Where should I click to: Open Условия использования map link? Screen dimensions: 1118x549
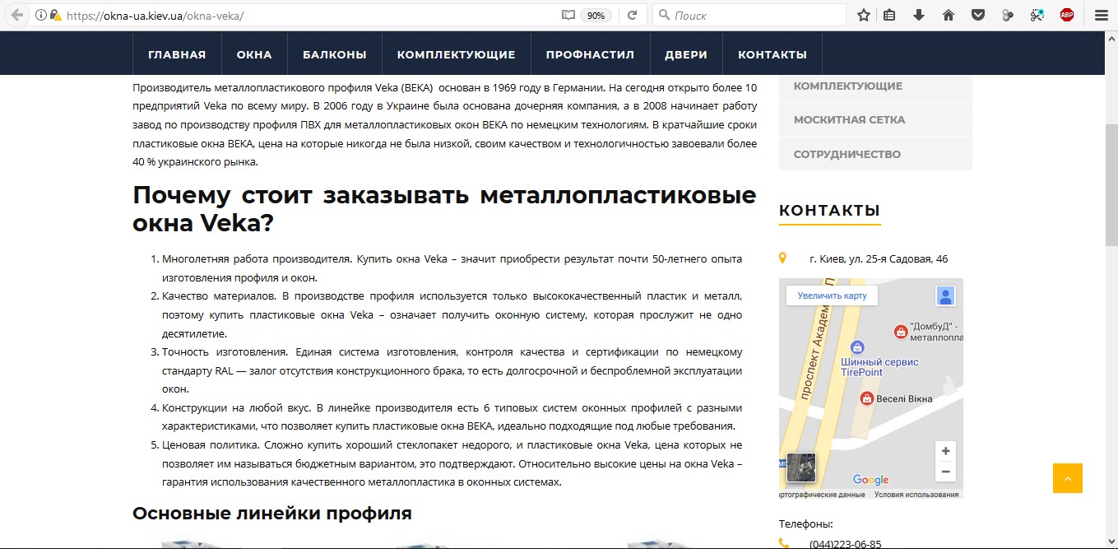coord(916,495)
